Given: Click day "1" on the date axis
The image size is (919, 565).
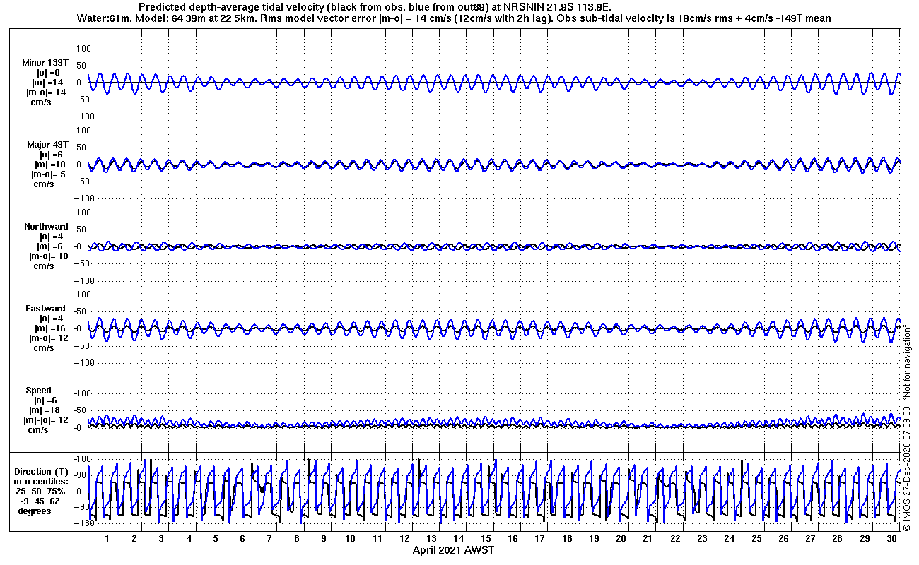Looking at the screenshot, I should 107,539.
